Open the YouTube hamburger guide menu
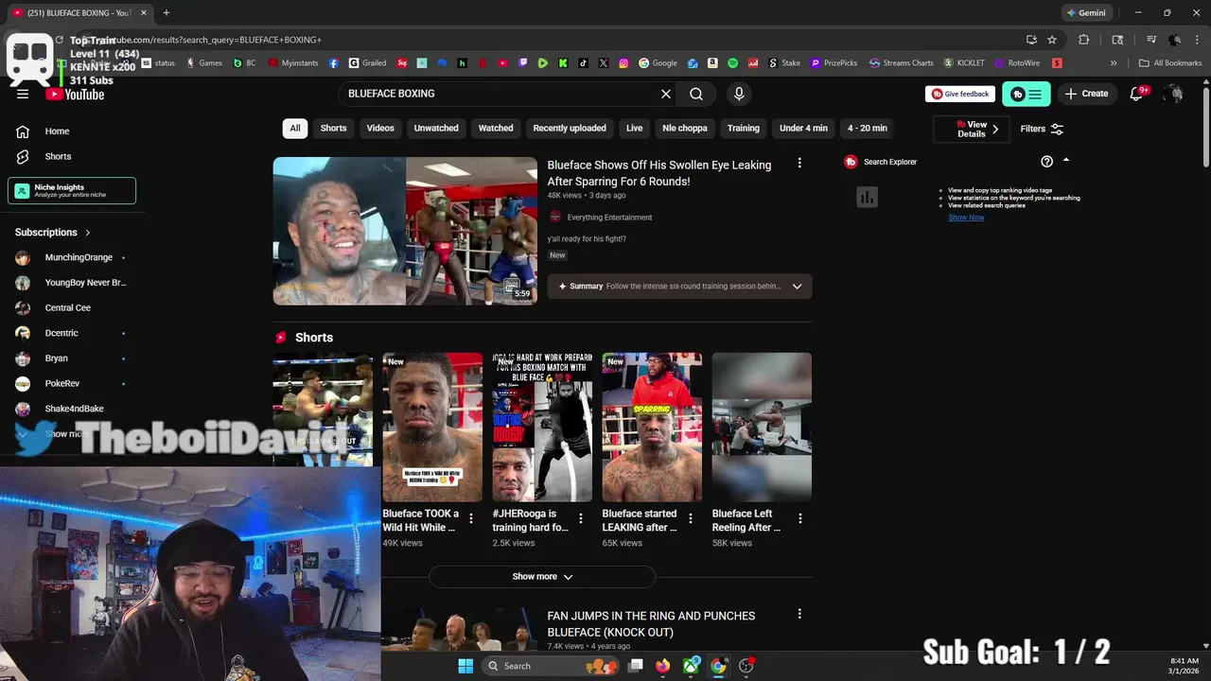The width and height of the screenshot is (1211, 681). click(x=23, y=94)
